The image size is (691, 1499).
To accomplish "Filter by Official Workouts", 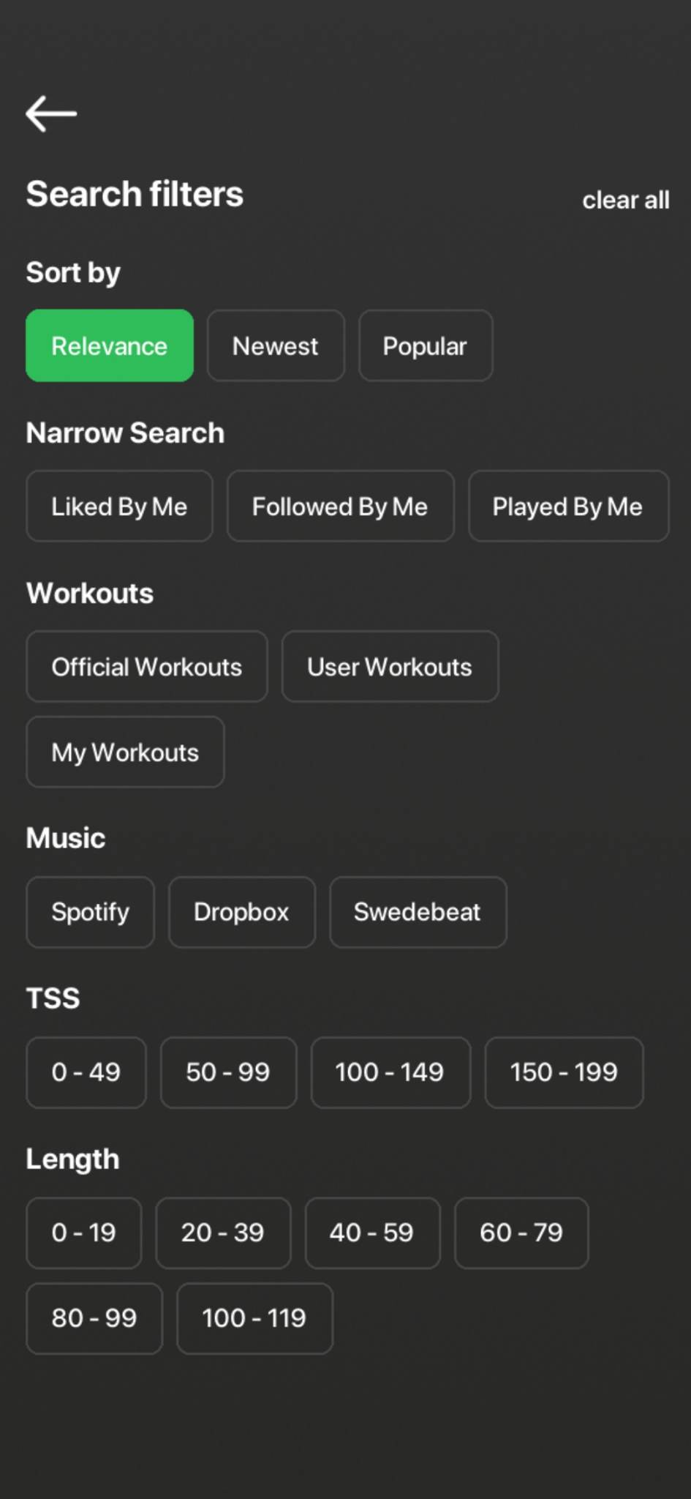I will tap(146, 666).
